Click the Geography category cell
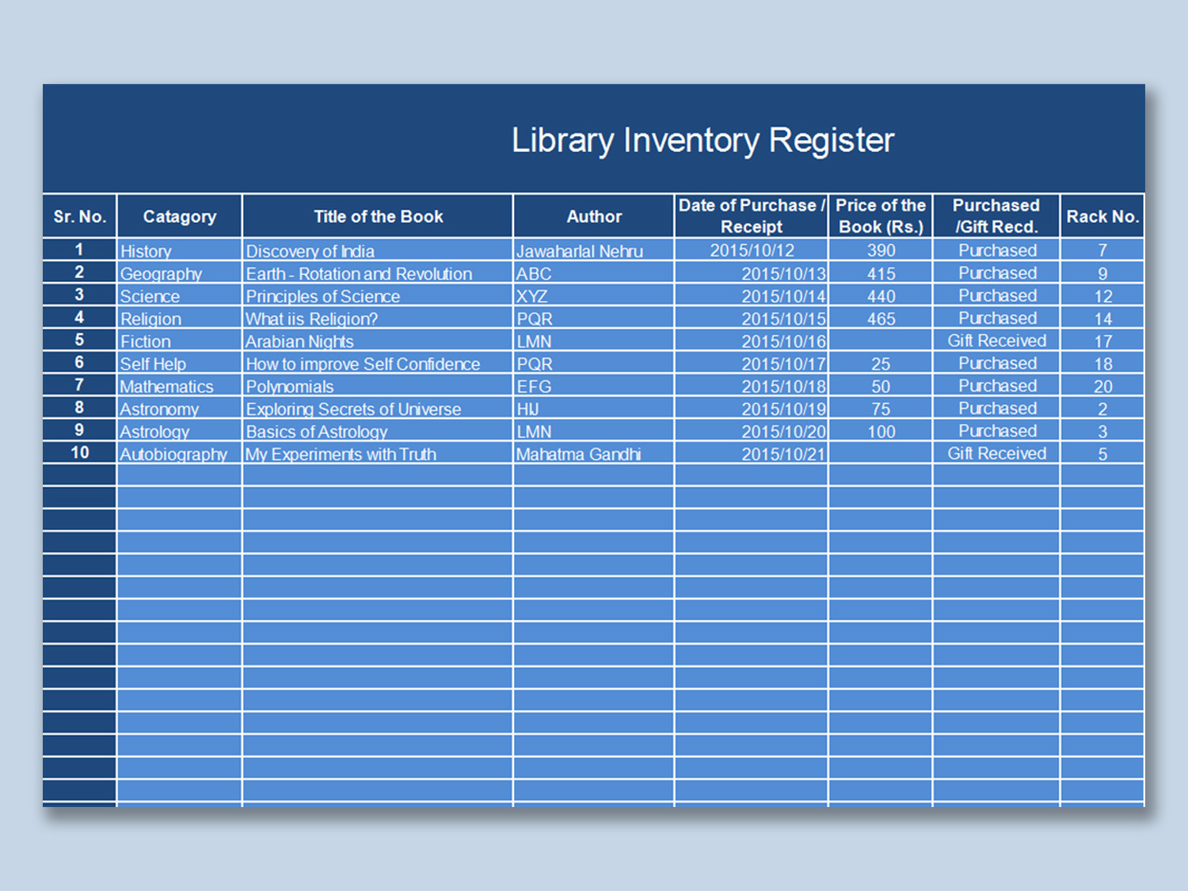Viewport: 1188px width, 891px height. pyautogui.click(x=179, y=273)
